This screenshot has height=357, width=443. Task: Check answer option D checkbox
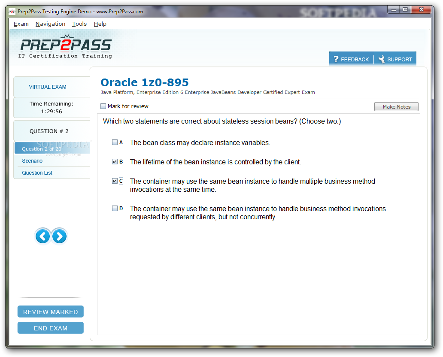click(115, 209)
